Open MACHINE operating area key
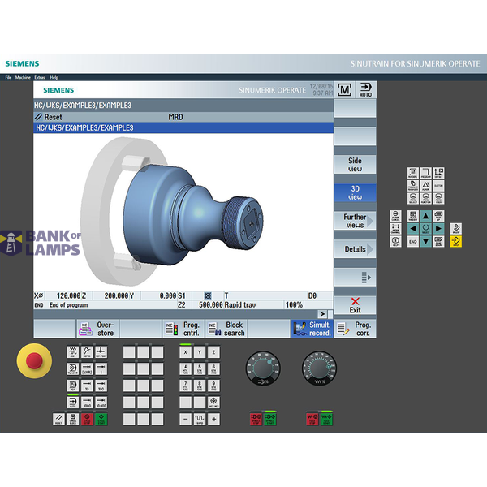 point(413,173)
